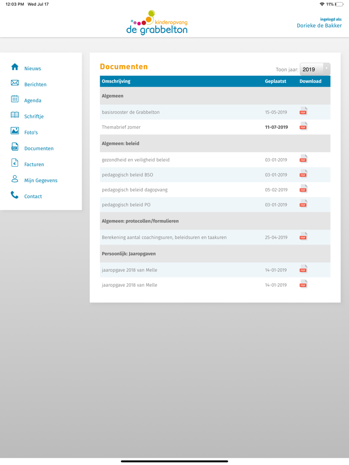The image size is (349, 465).
Task: Click bold date 11-07-2019
Action: point(276,127)
